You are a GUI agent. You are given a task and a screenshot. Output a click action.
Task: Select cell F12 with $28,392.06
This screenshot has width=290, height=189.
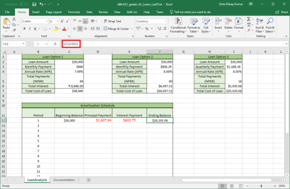click(160, 120)
